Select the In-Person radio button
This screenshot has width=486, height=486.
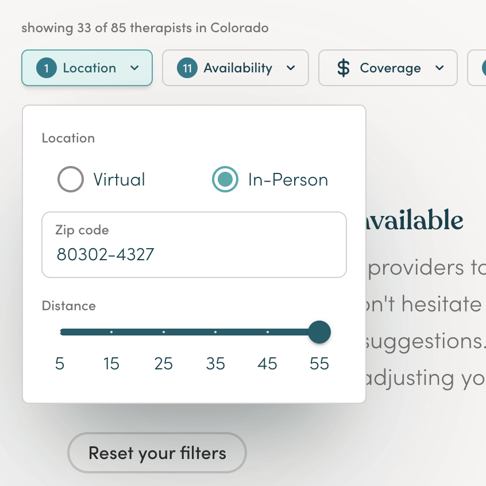(x=225, y=179)
